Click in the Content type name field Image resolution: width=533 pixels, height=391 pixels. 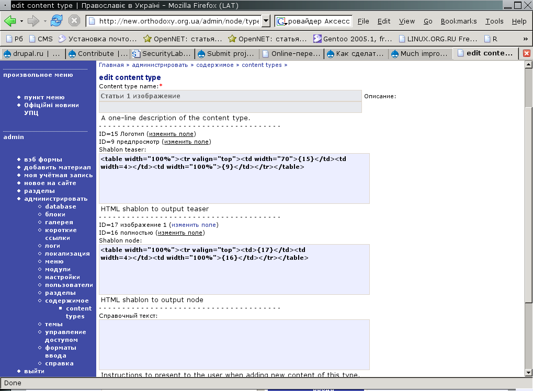(230, 96)
